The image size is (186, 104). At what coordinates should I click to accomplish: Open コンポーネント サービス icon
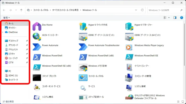[x=37, y=88]
